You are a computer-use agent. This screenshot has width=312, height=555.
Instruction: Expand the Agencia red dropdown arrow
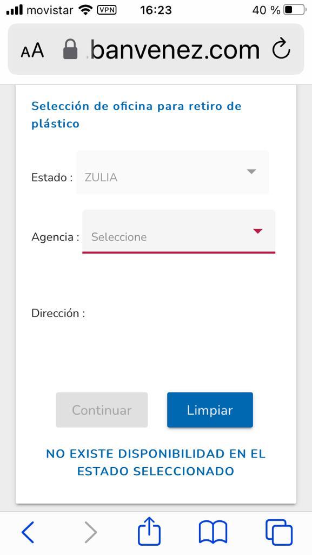click(258, 231)
